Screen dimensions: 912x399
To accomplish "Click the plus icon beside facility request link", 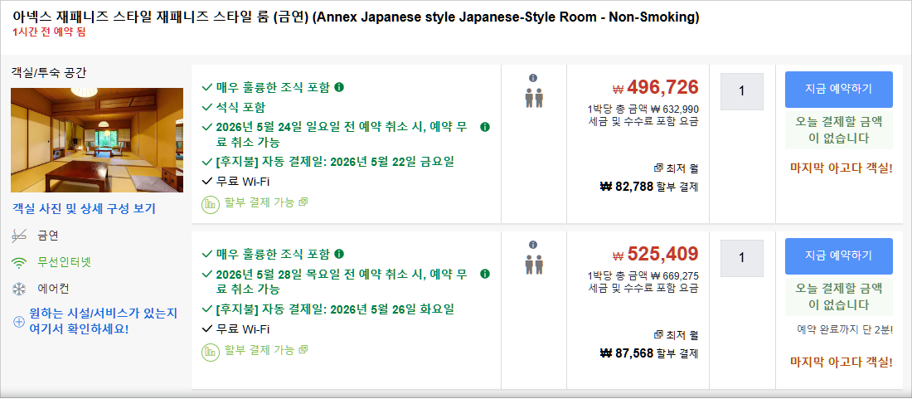I will pos(18,321).
